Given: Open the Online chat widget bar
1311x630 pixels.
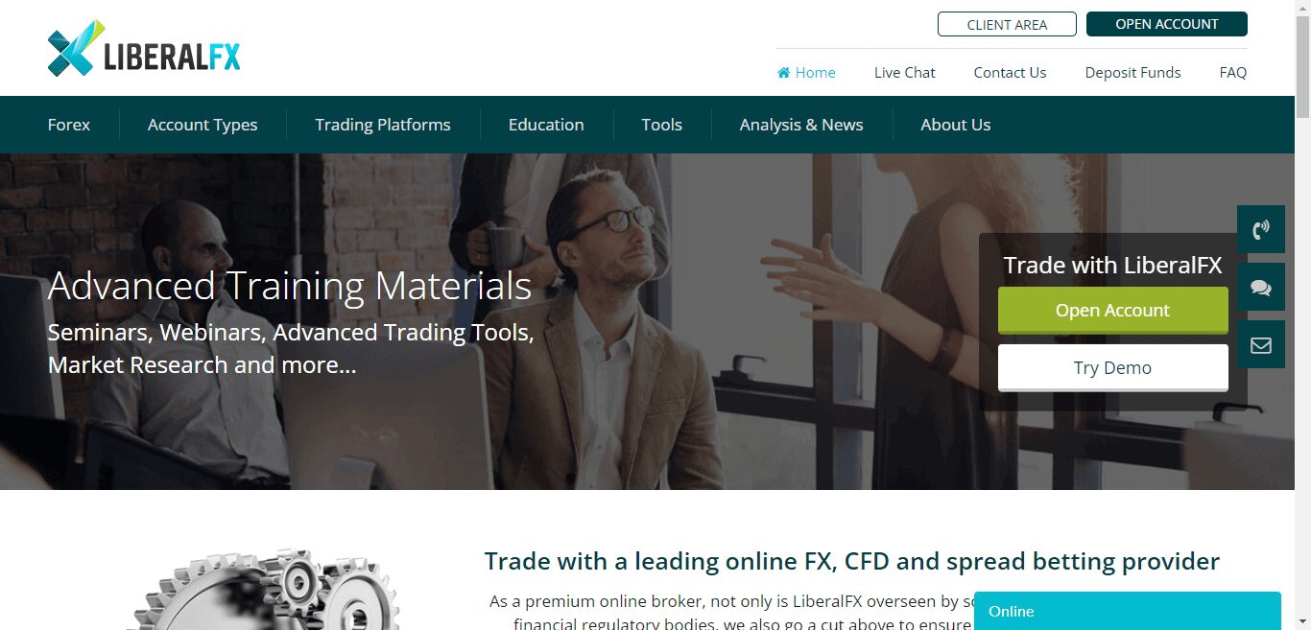Looking at the screenshot, I should pyautogui.click(x=1128, y=611).
